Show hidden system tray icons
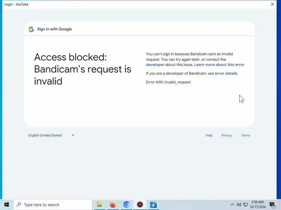This screenshot has height=210, width=281. tap(232, 205)
